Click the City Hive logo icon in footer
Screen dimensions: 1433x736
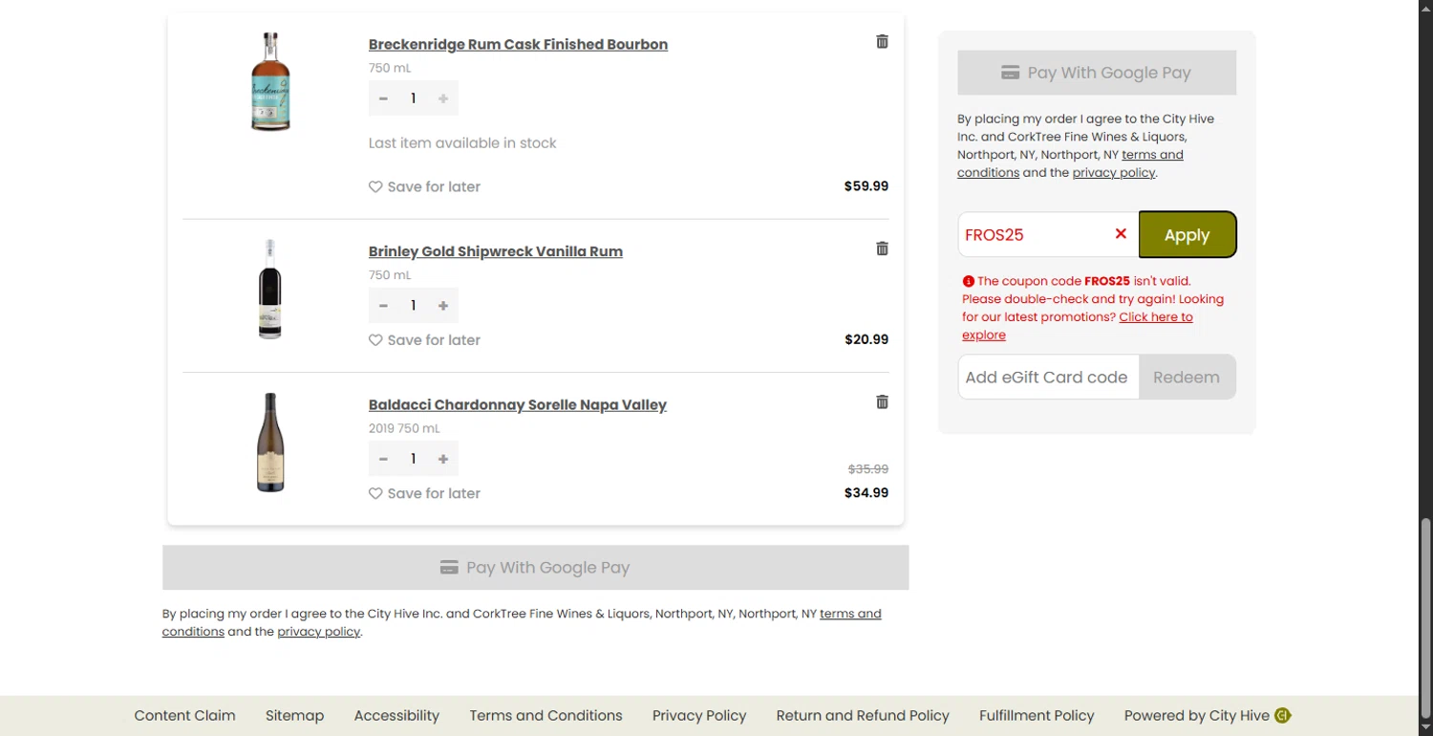[1283, 716]
